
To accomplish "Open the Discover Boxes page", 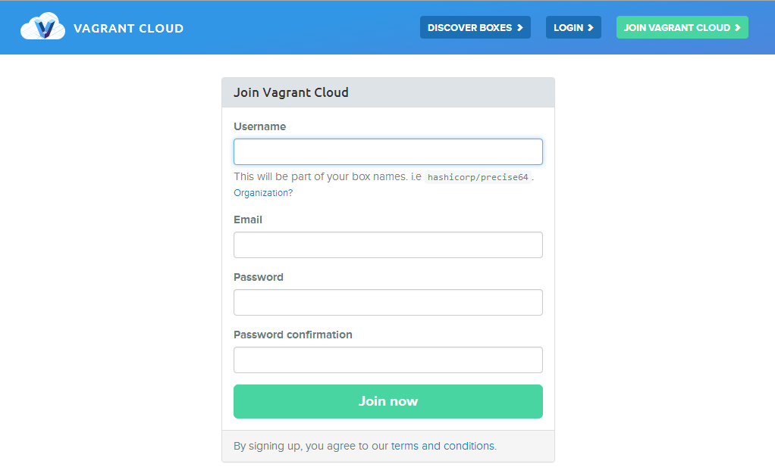I will (x=470, y=28).
